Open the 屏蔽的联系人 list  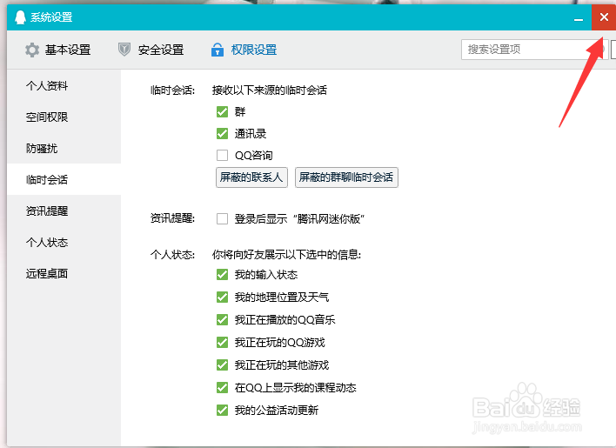251,177
